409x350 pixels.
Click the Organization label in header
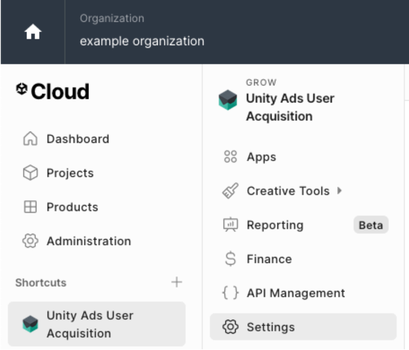[112, 18]
